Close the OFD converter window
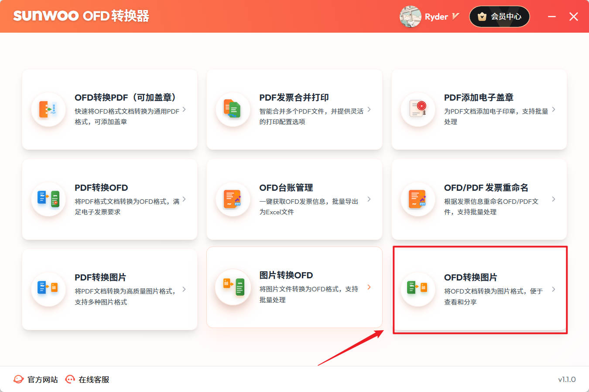Screen dimensions: 589x392 coord(574,17)
